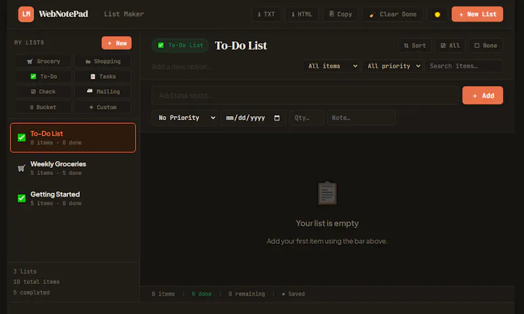The image size is (524, 314).
Task: Click the empty list clipboard icon
Action: (x=327, y=193)
